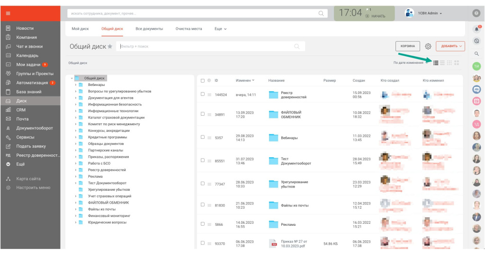
Task: Click the magnifier icon in right sidebar
Action: click(476, 54)
